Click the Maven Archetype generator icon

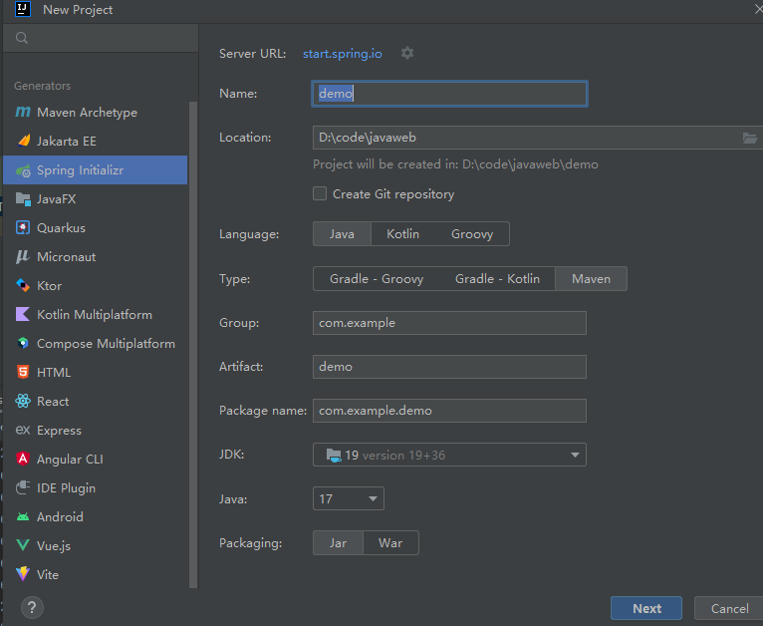[23, 113]
